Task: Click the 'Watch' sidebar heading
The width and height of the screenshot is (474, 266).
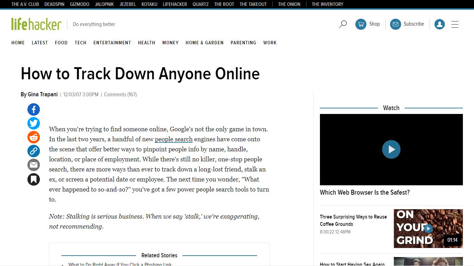Action: [x=391, y=108]
